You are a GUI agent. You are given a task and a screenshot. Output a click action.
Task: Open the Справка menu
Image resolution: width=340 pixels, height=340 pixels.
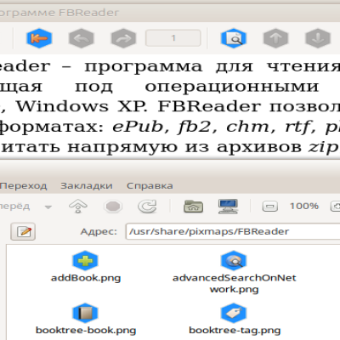pyautogui.click(x=150, y=186)
